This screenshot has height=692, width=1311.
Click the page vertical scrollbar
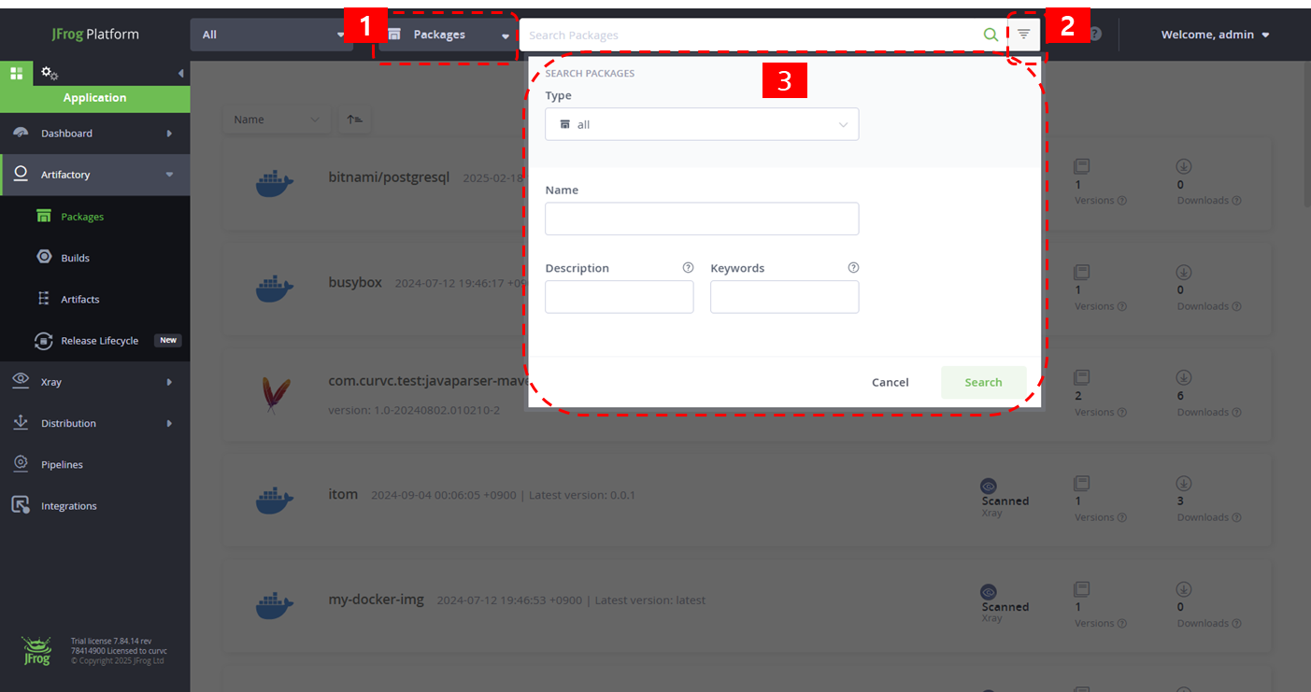click(1306, 135)
